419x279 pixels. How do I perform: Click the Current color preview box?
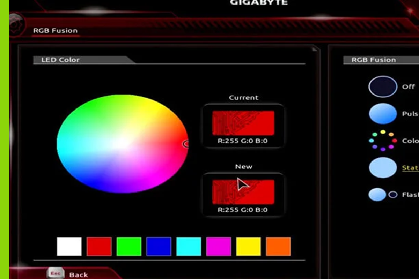(243, 123)
